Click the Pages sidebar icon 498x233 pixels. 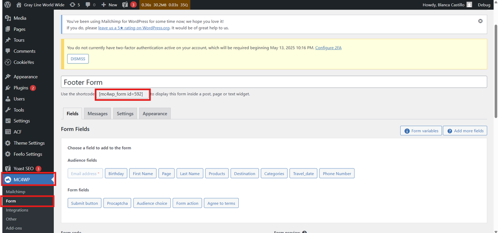[8, 29]
